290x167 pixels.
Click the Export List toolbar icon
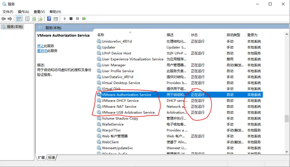click(40, 19)
